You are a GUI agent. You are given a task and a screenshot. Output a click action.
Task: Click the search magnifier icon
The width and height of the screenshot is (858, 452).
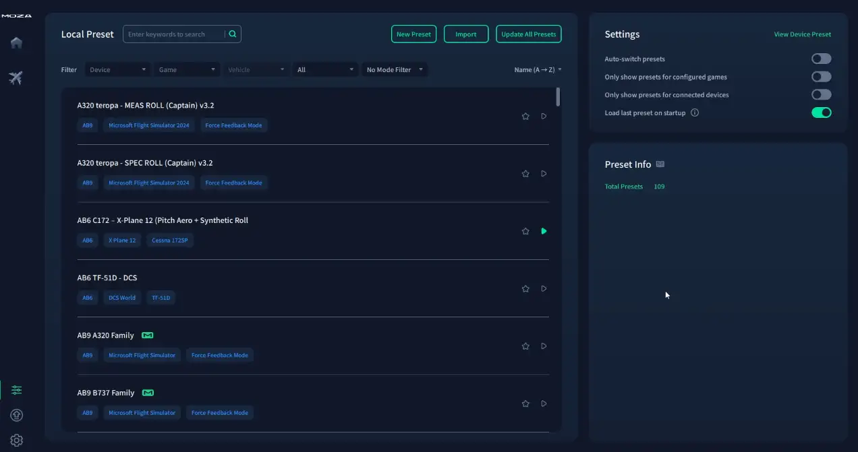coord(233,34)
